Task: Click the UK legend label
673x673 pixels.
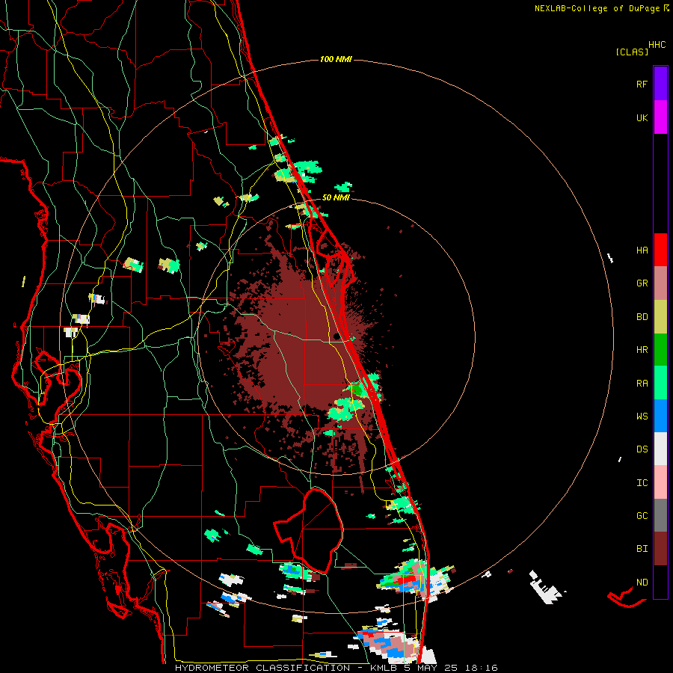Action: point(642,117)
